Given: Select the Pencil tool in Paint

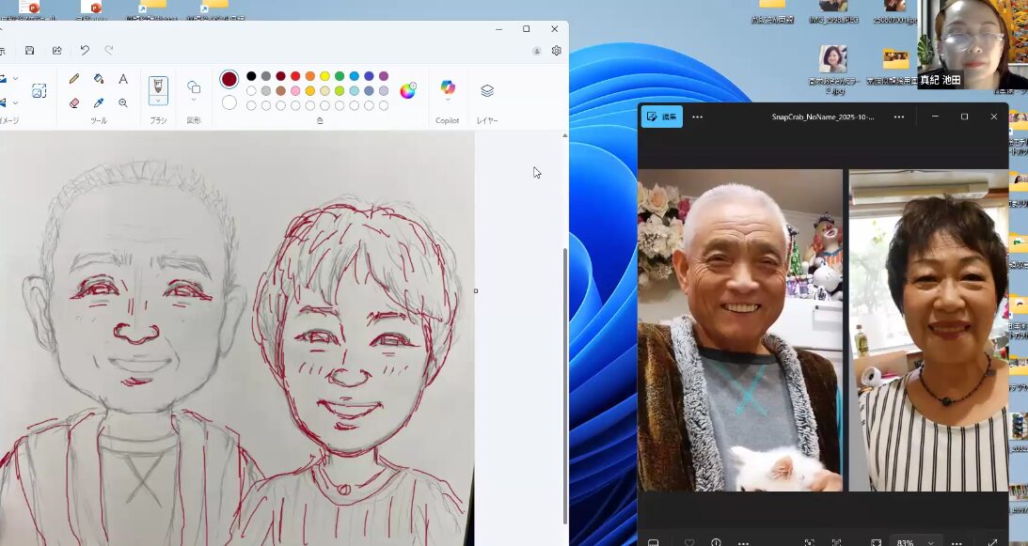Looking at the screenshot, I should pyautogui.click(x=74, y=79).
